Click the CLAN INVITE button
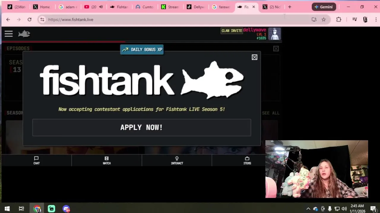380x213 pixels. click(232, 31)
